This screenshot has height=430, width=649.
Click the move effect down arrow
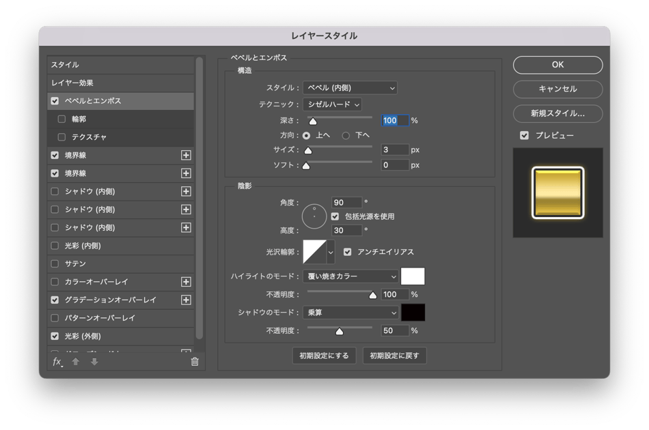tap(94, 362)
